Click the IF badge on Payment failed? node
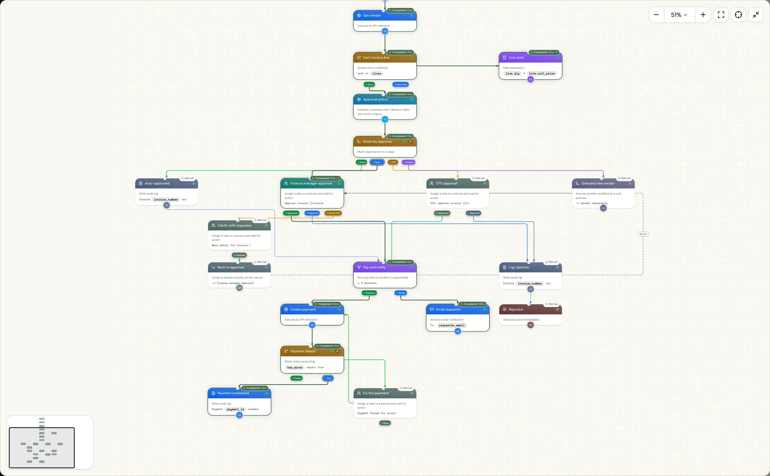The image size is (770, 476). (x=337, y=351)
